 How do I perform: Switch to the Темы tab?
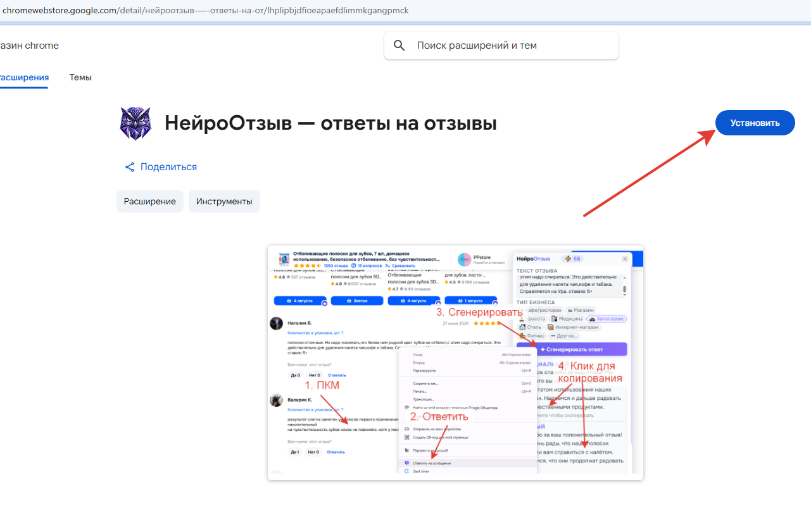tap(80, 77)
